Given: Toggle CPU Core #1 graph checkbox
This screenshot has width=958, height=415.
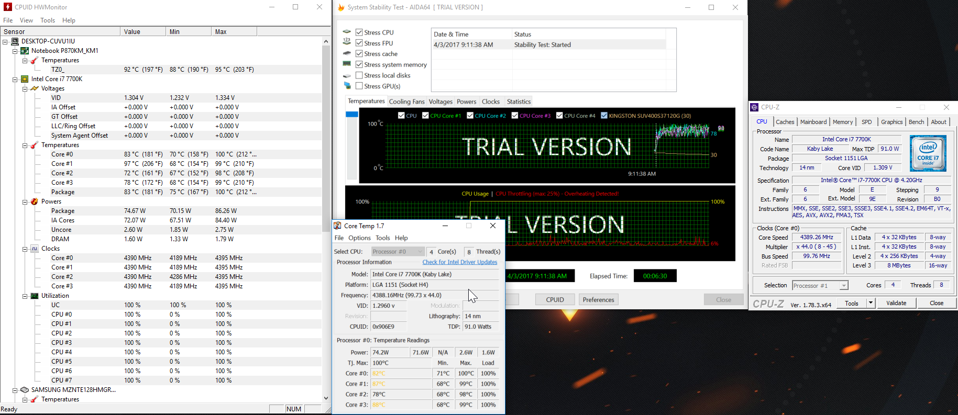Looking at the screenshot, I should click(x=425, y=116).
